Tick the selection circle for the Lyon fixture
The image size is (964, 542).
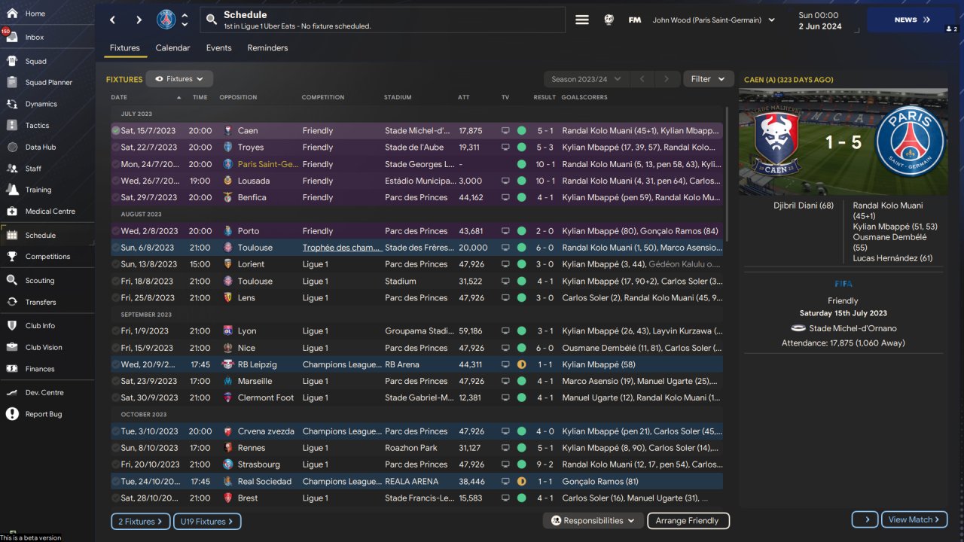[x=116, y=331]
